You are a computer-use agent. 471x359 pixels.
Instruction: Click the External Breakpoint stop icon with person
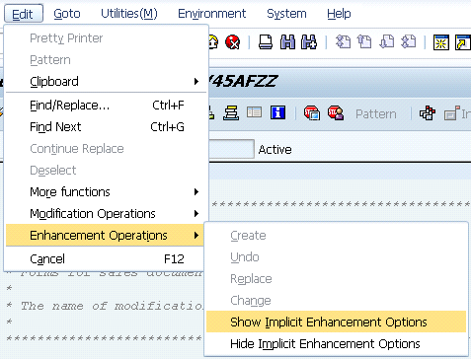click(x=336, y=112)
